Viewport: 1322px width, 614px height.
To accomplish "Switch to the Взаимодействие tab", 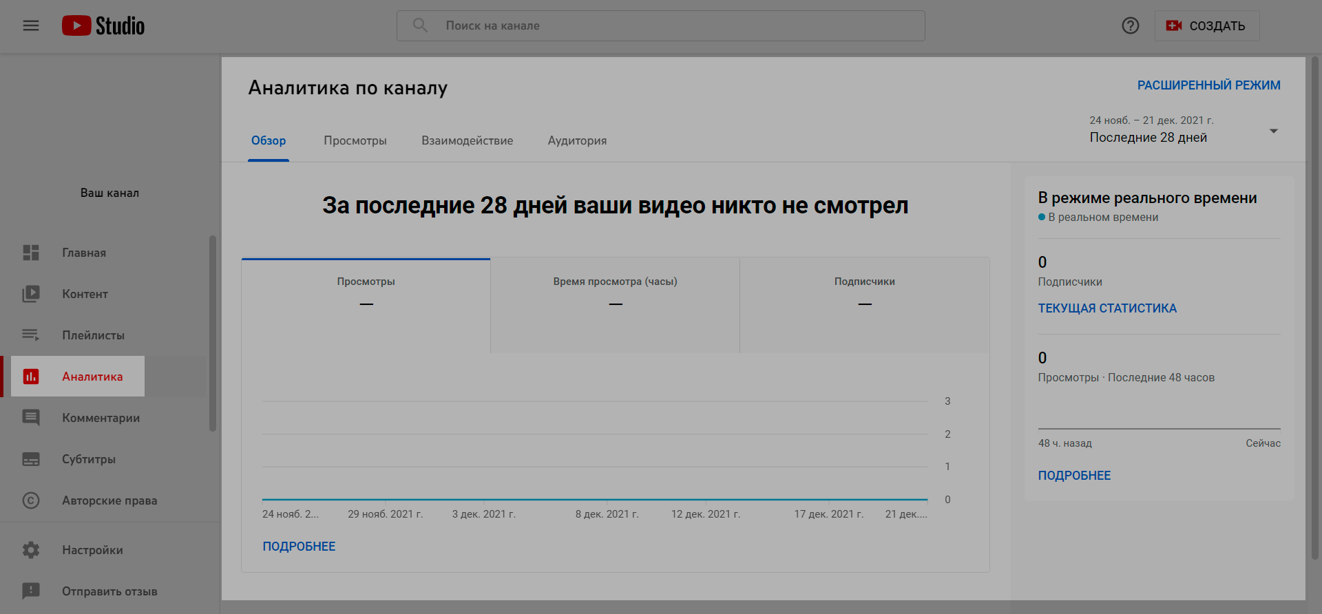I will click(468, 140).
